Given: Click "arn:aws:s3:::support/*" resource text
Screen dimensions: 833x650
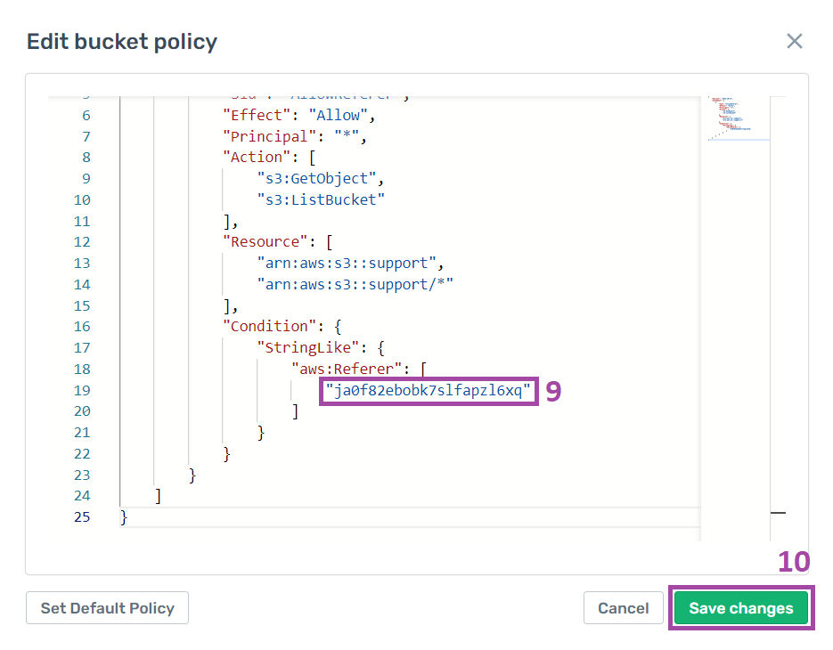Looking at the screenshot, I should click(x=355, y=285).
